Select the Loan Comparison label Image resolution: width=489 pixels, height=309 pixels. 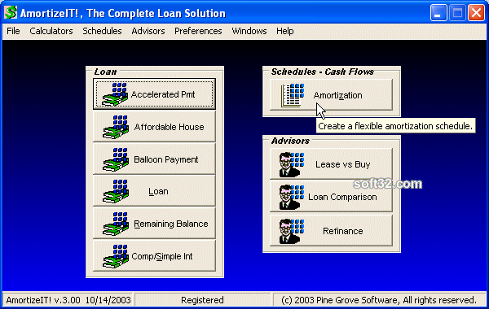342,197
